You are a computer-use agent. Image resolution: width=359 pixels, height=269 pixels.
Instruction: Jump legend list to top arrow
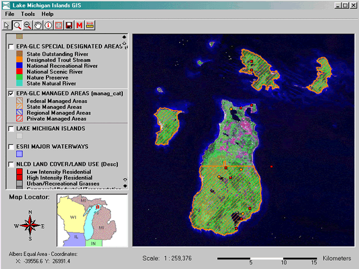click(125, 37)
